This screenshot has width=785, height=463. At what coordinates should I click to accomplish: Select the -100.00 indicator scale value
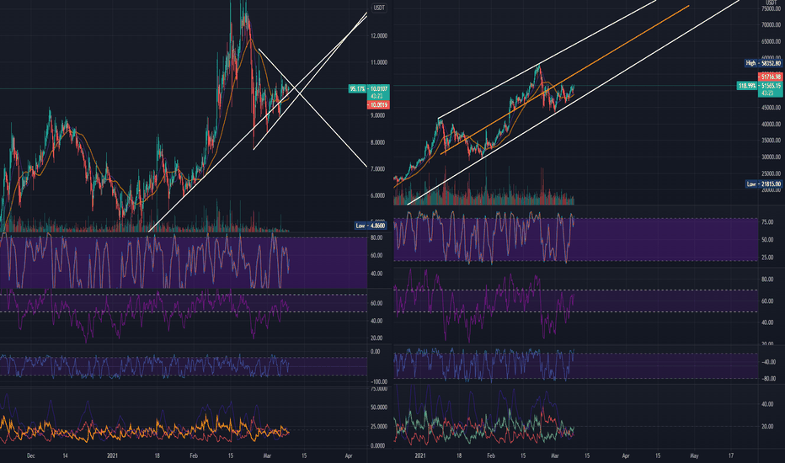[378, 382]
